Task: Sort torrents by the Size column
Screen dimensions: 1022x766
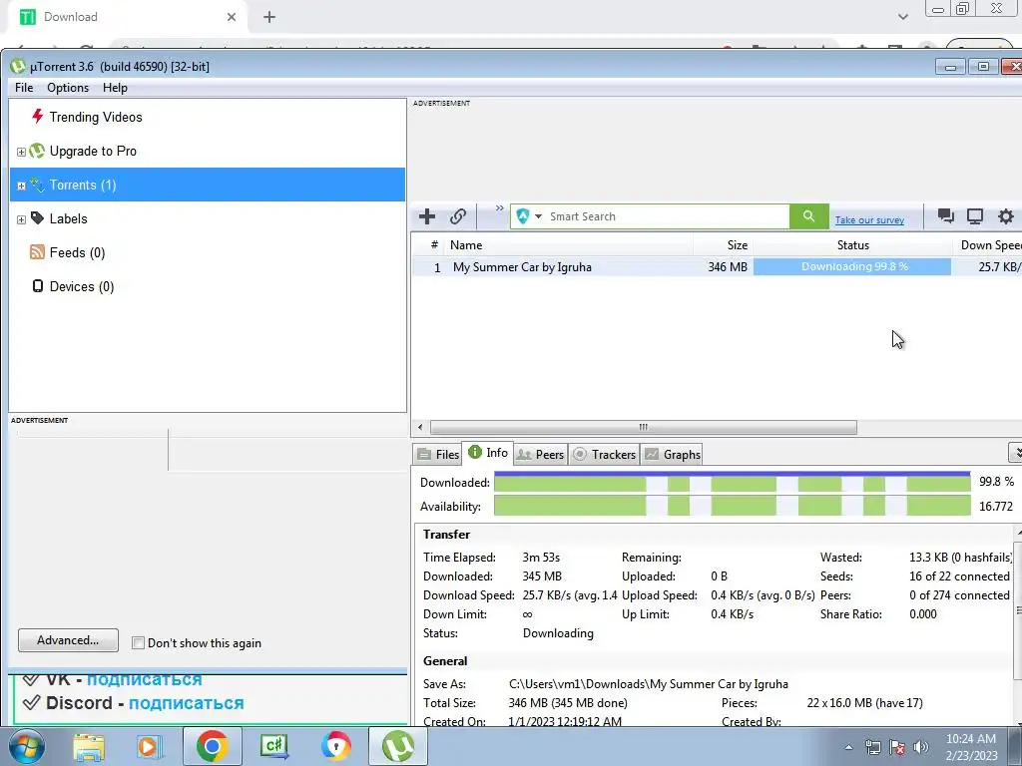Action: (x=723, y=245)
